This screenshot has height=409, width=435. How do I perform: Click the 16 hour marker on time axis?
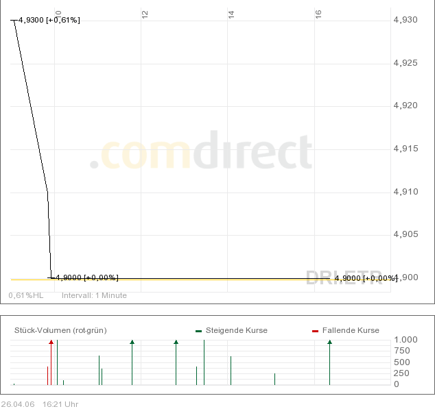click(318, 13)
